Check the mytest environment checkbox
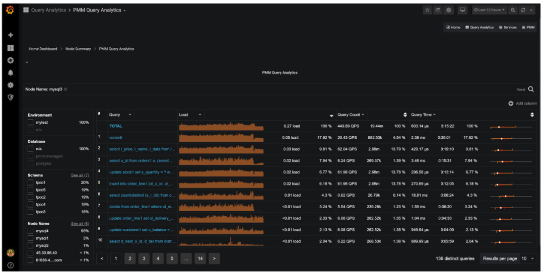 coord(31,122)
